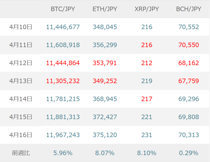Select BTC weekly change 5.96%

tap(63, 153)
